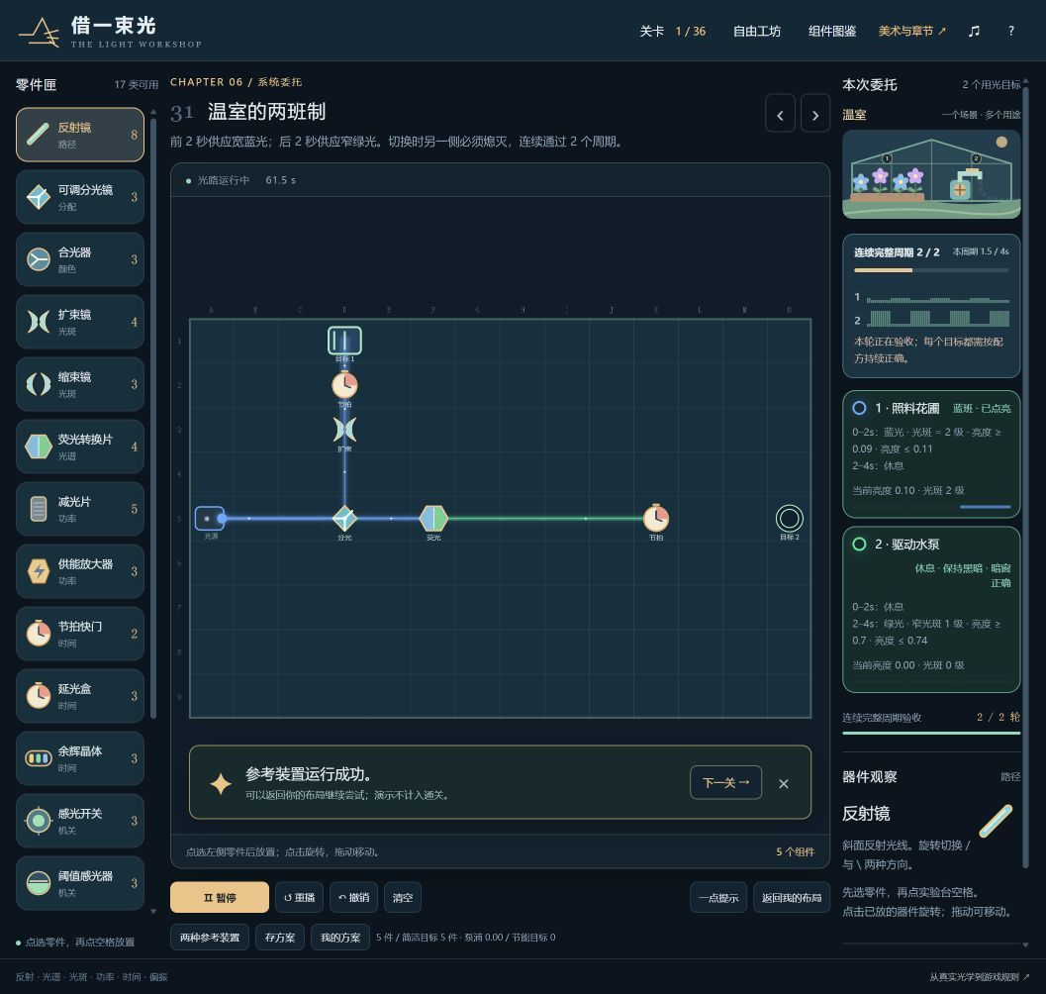Image resolution: width=1046 pixels, height=994 pixels.
Task: Choose the 余辉晶体 crystal part
Action: (x=80, y=758)
